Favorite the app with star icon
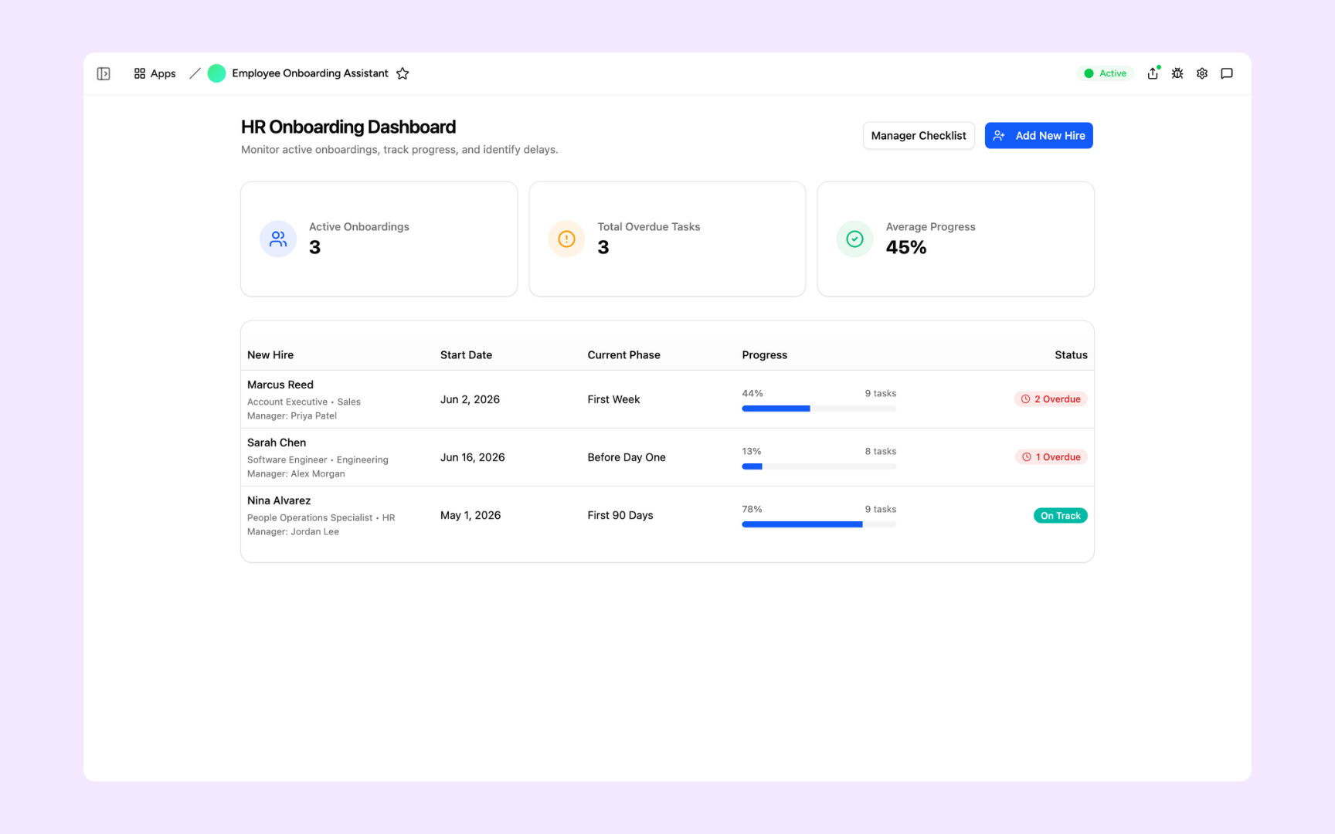Image resolution: width=1335 pixels, height=834 pixels. click(x=403, y=73)
